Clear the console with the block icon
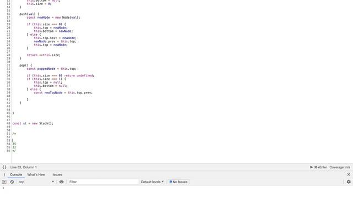Image resolution: width=353 pixels, height=198 pixels. point(12,182)
